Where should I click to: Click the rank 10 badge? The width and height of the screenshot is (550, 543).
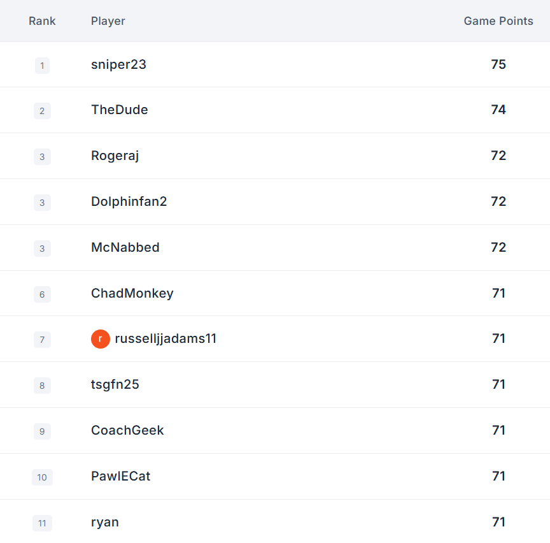tap(42, 477)
